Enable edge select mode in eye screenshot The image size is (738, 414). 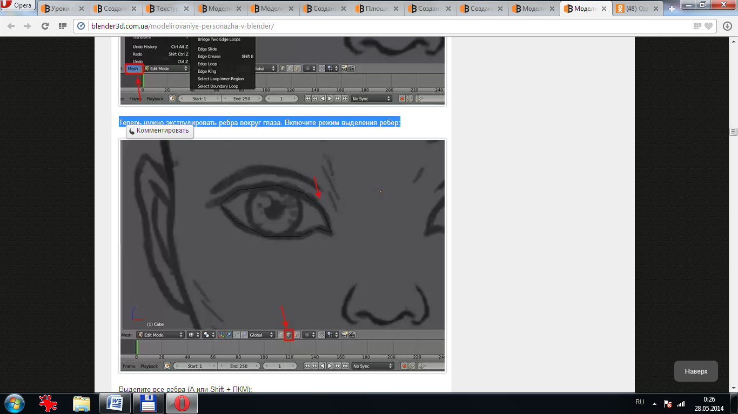(289, 335)
